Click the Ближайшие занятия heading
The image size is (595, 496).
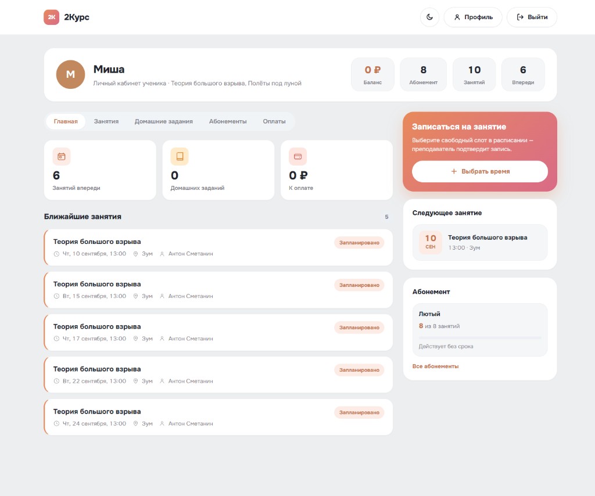[83, 217]
